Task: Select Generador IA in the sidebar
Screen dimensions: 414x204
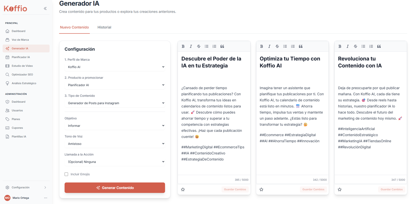Action: click(26, 48)
